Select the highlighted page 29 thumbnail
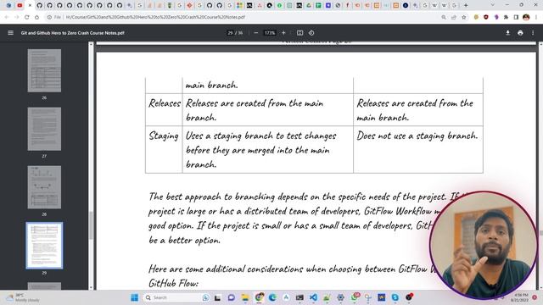The height and width of the screenshot is (305, 543). pyautogui.click(x=44, y=246)
